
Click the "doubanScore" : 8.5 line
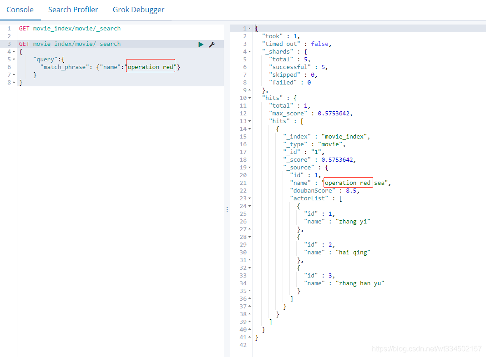click(324, 191)
